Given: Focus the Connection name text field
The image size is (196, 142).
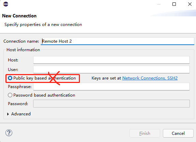Looking at the screenshot, I should click(117, 41).
